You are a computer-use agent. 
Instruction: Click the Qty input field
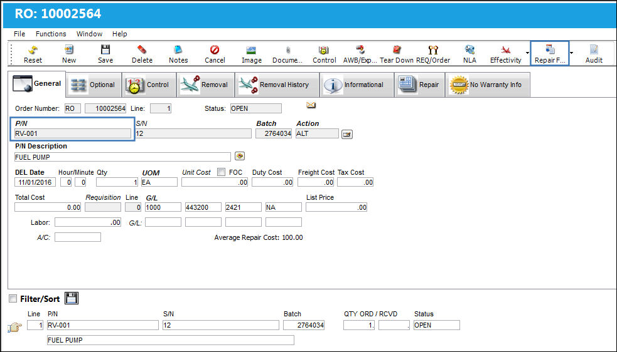(x=117, y=182)
